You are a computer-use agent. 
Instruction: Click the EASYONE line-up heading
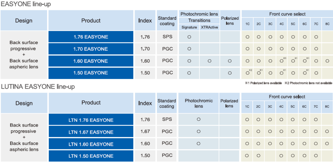[26, 5]
